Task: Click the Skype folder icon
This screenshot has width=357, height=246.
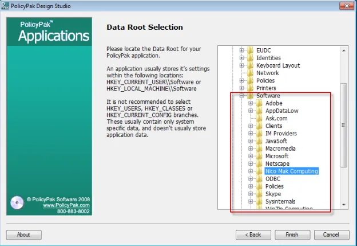Action: point(259,194)
